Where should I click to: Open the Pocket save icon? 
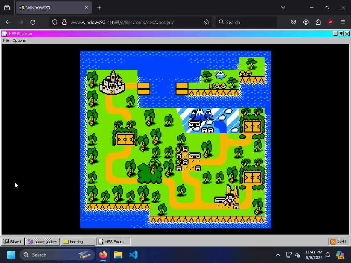tap(293, 22)
